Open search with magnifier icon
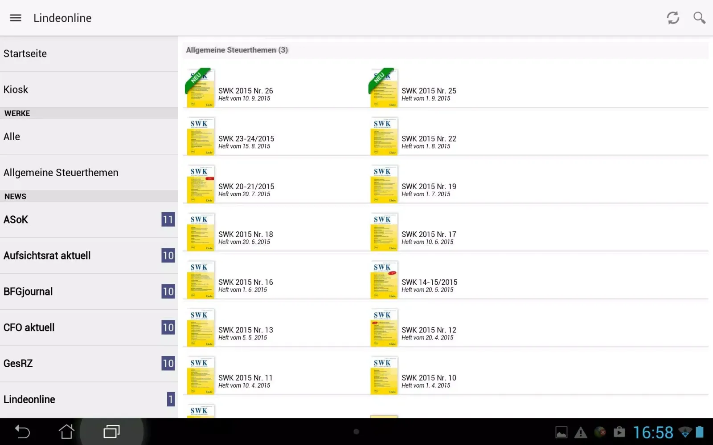The height and width of the screenshot is (445, 713). 699,18
